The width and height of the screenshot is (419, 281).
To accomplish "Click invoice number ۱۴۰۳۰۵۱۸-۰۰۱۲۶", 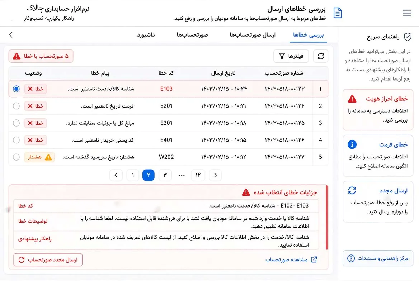I will click(284, 140).
